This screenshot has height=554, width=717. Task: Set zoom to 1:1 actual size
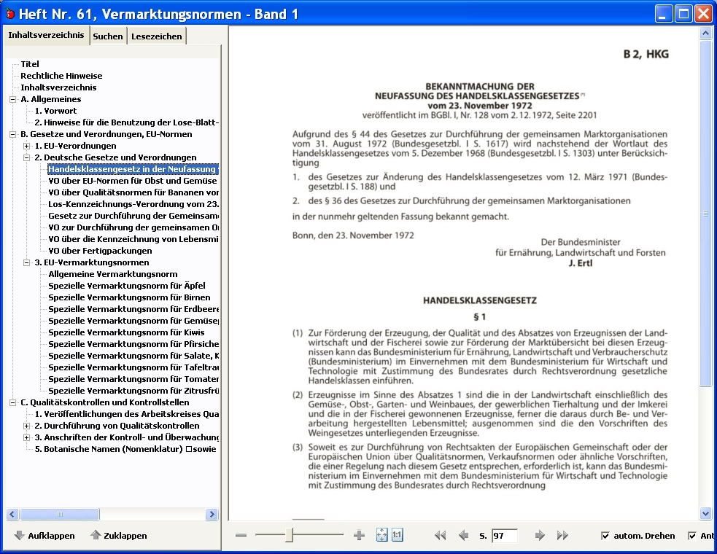398,535
